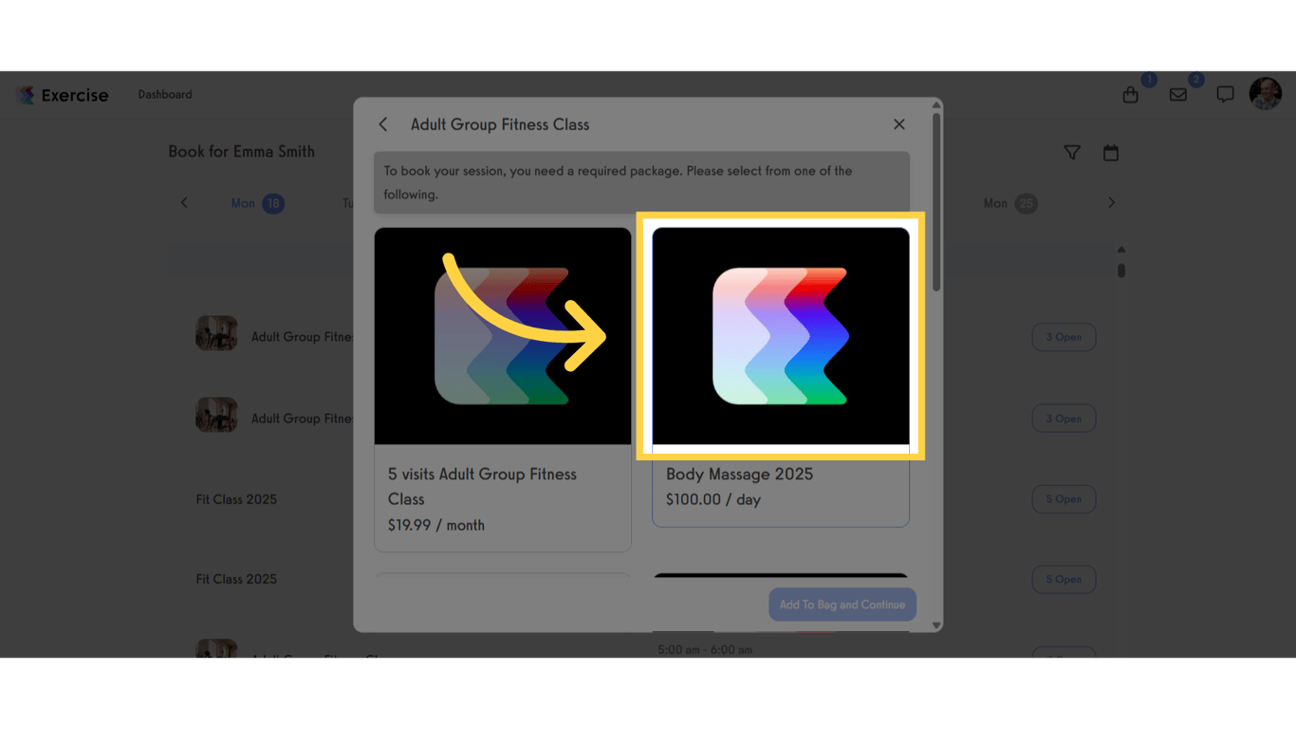
Task: Click the required package notice text
Action: point(618,182)
